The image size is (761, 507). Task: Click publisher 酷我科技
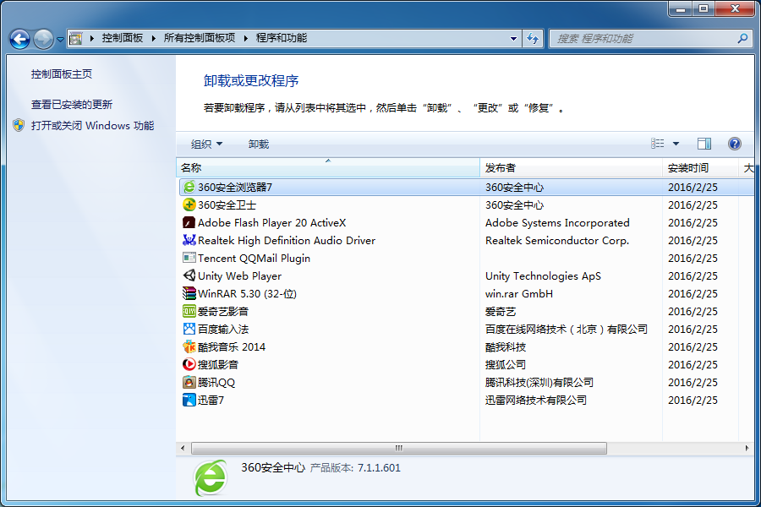(506, 347)
